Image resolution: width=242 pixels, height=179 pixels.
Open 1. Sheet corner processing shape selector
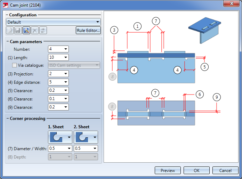click(60, 137)
